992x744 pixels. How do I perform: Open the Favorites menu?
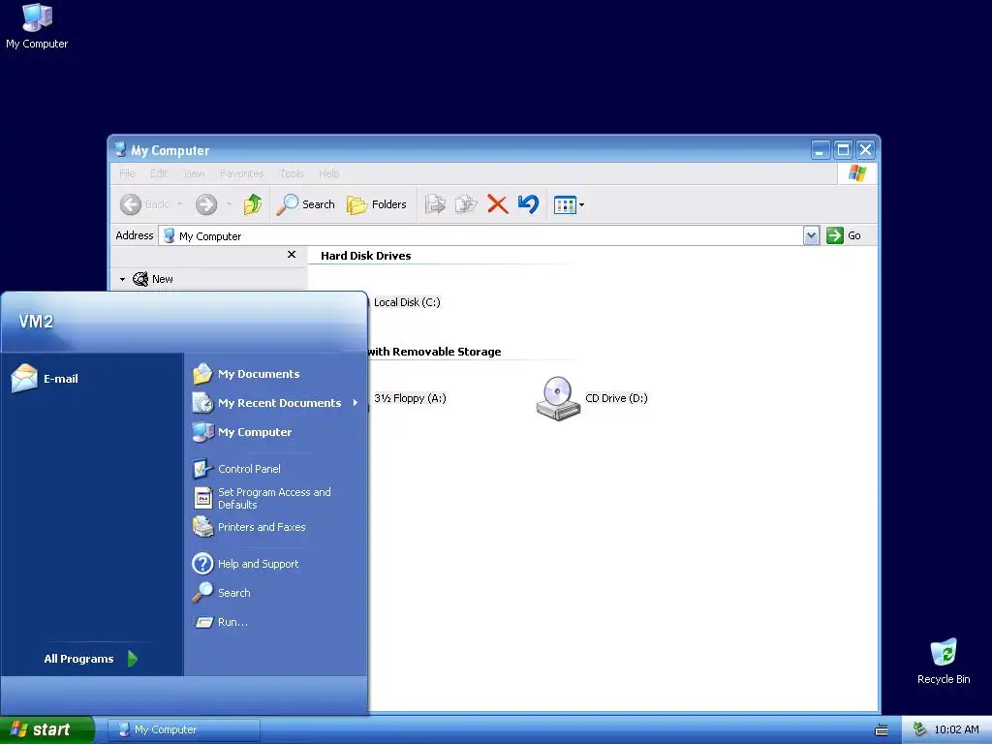point(241,173)
